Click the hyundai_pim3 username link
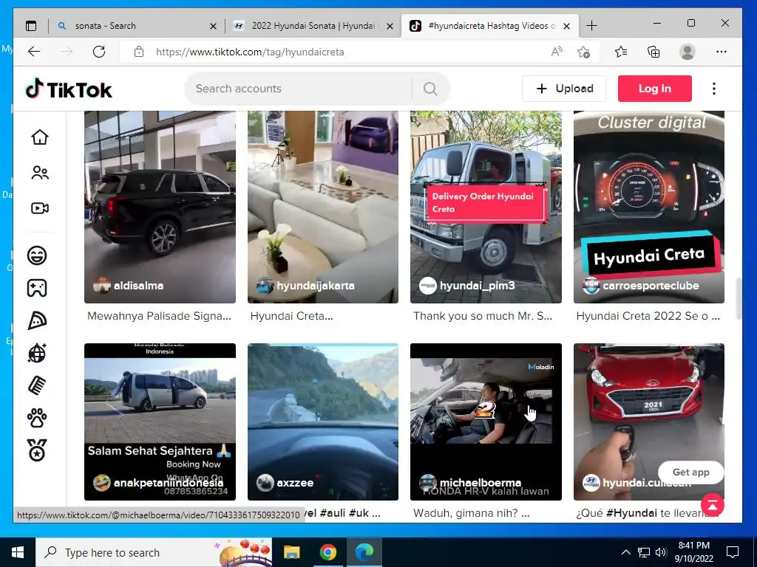757x567 pixels. pyautogui.click(x=477, y=286)
